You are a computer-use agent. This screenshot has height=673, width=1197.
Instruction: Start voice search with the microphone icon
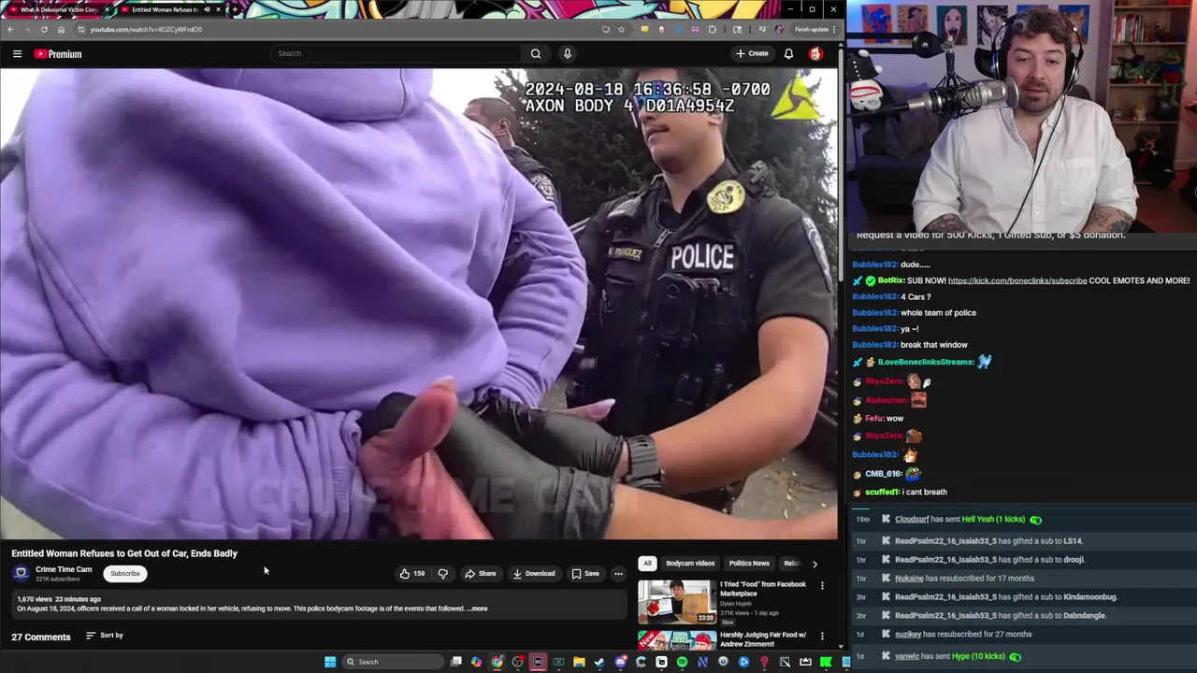pyautogui.click(x=567, y=53)
